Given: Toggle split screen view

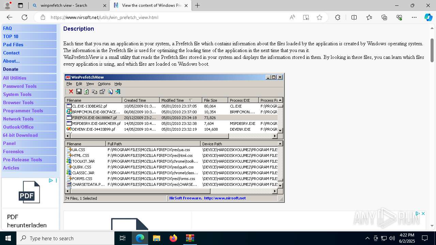Looking at the screenshot, I should 354,17.
